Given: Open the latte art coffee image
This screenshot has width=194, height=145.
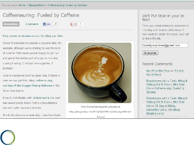Looking at the screenshot, I should pyautogui.click(x=100, y=73).
